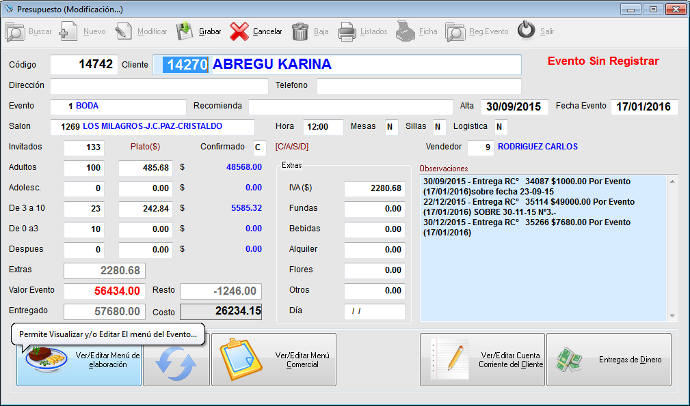Viewport: 690px width, 406px height.
Task: Click the Adultos plate price 485.68
Action: 146,168
